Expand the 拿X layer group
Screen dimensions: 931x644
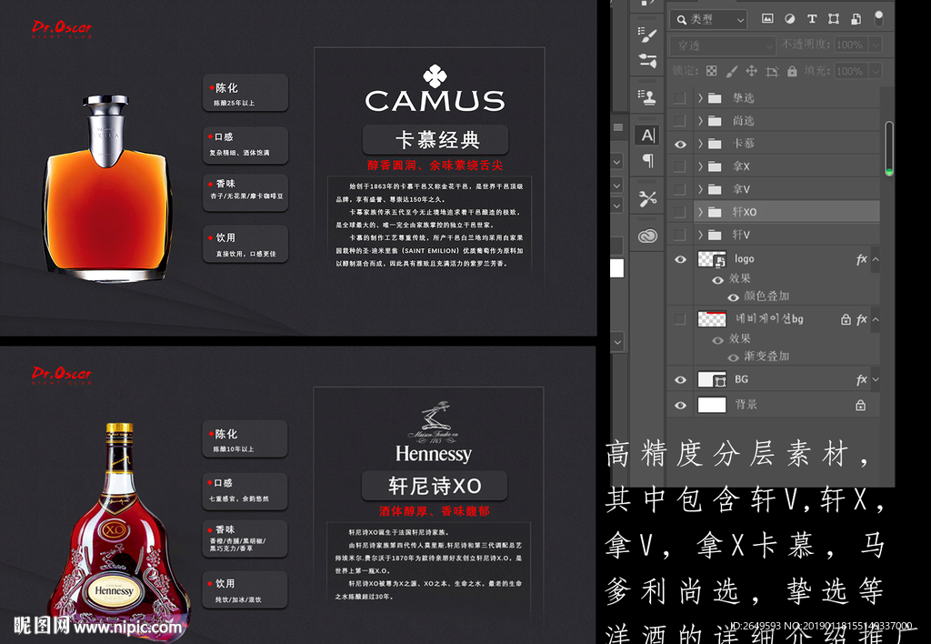[700, 166]
